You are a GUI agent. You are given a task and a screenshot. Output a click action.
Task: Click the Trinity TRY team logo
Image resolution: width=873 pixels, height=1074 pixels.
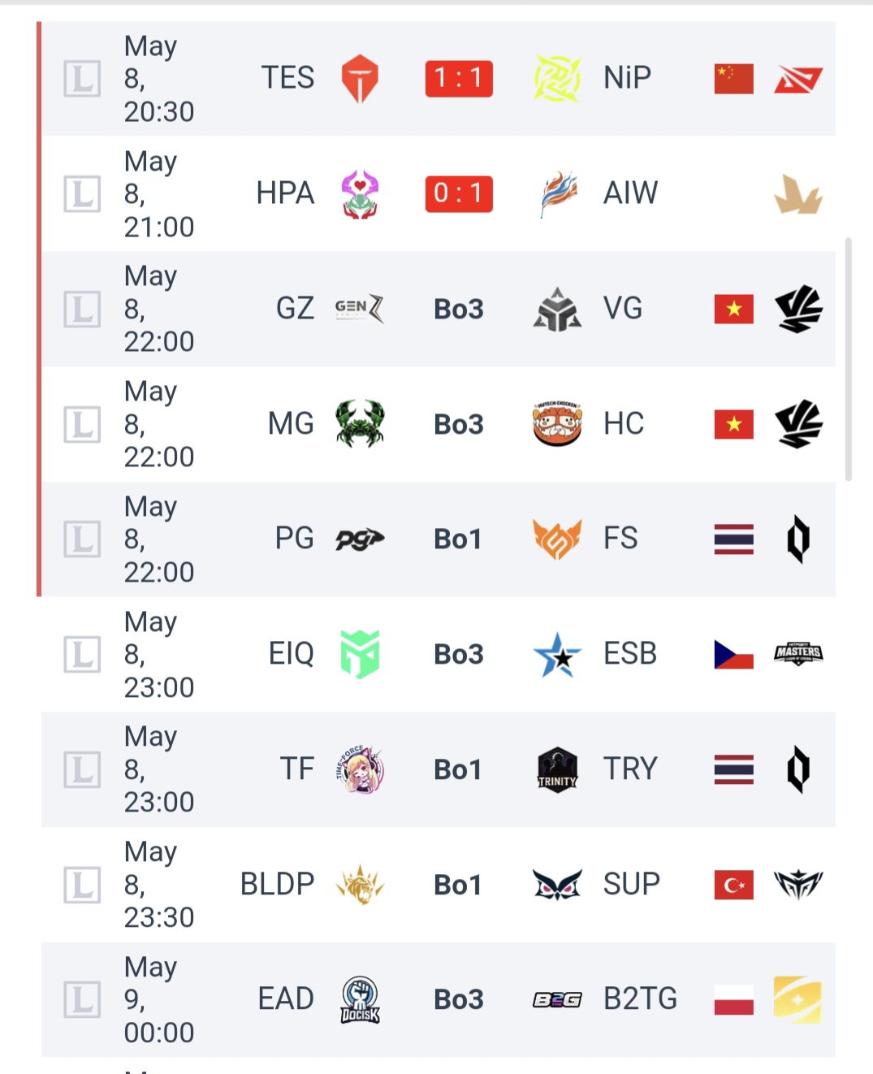click(557, 769)
